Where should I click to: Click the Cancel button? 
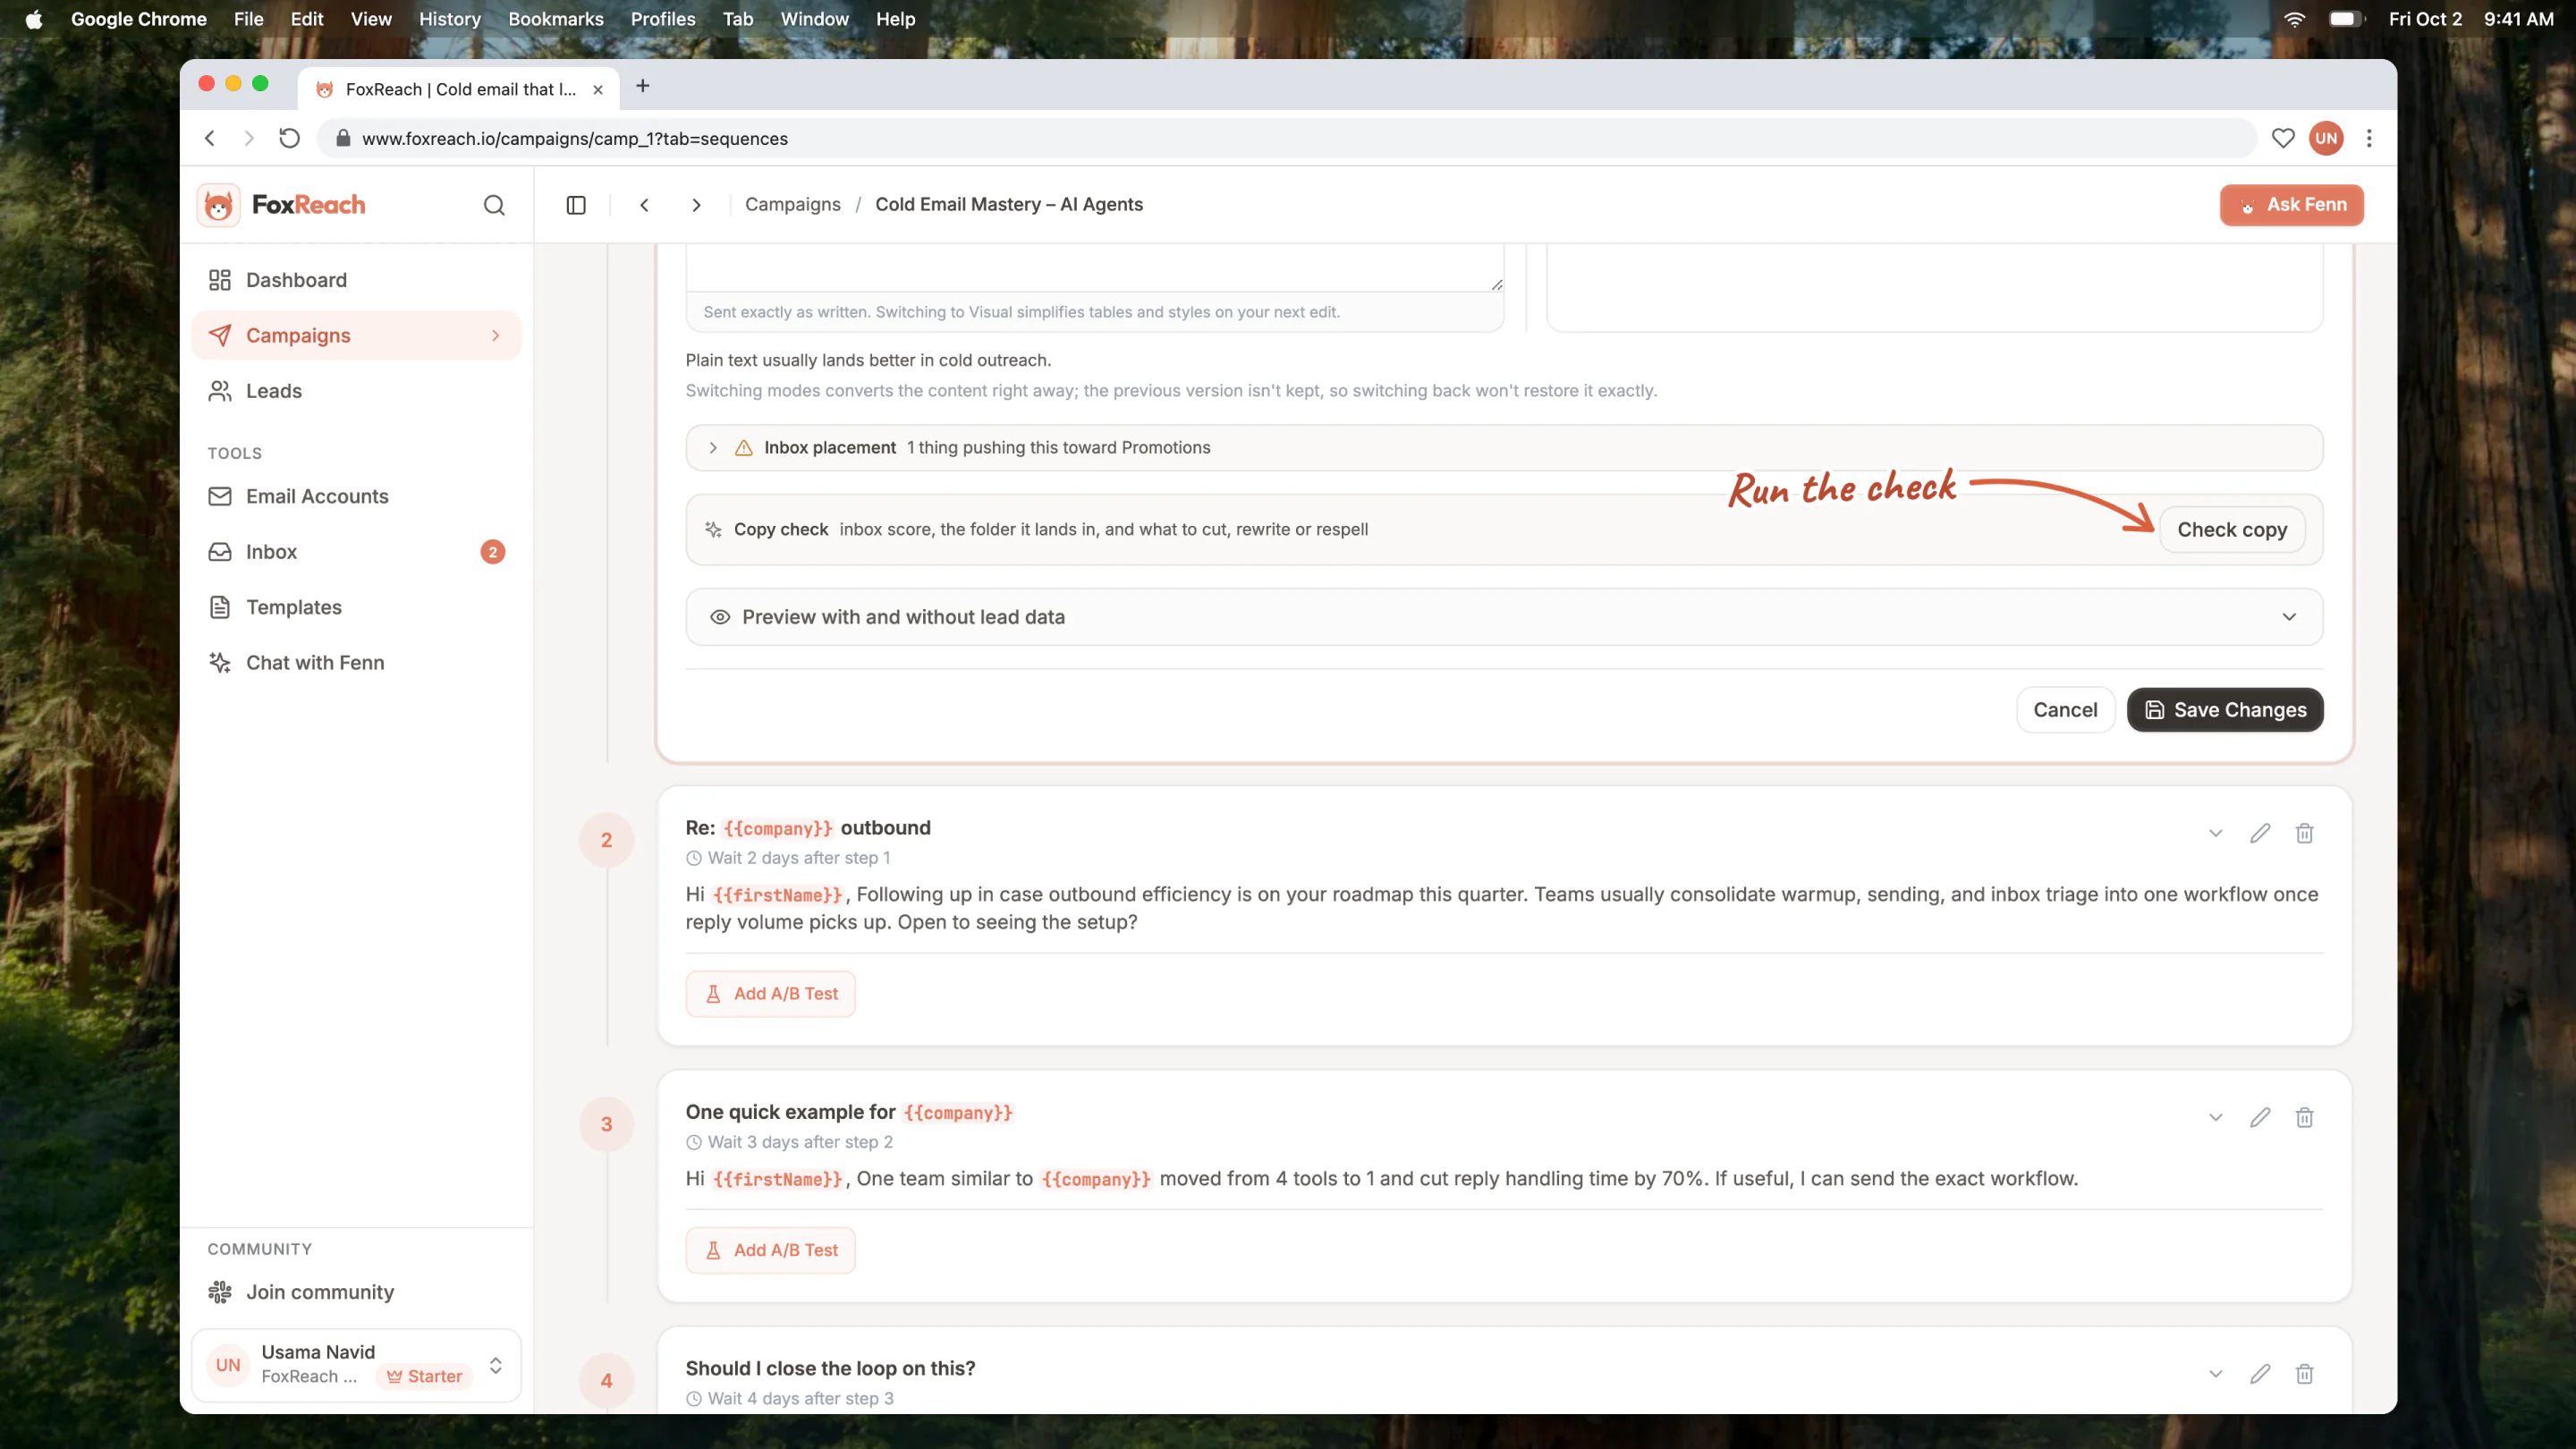(2065, 710)
